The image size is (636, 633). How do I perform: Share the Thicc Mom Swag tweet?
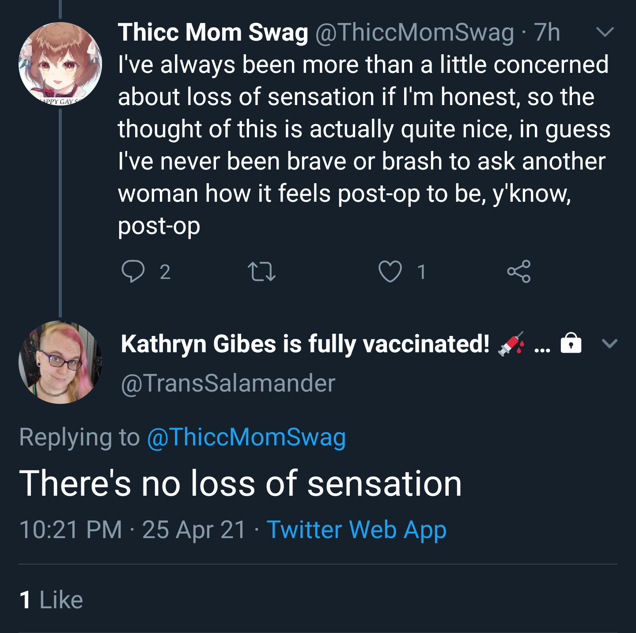(x=519, y=271)
